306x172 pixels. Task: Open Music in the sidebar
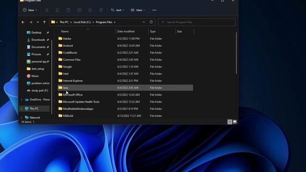pos(35,76)
